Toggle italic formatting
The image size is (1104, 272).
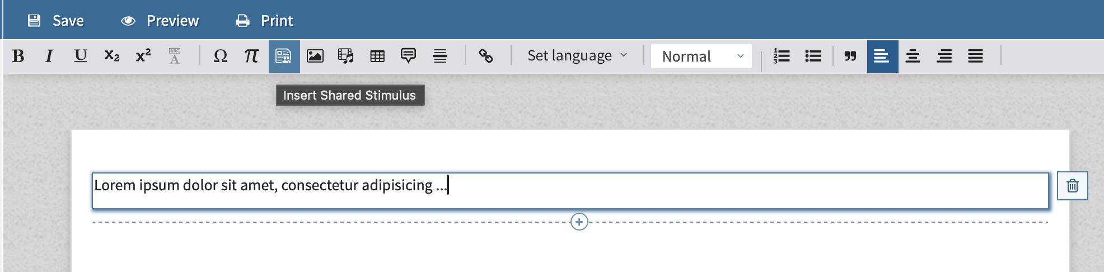click(49, 56)
